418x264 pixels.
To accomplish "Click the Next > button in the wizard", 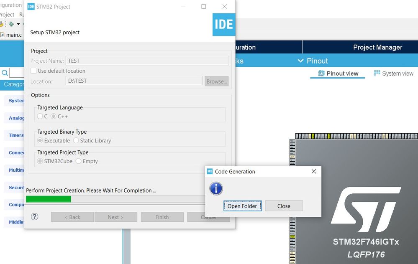I will (x=116, y=217).
